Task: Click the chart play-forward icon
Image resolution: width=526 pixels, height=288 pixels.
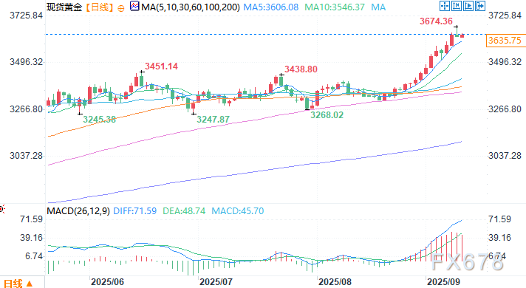Action: click(x=468, y=6)
